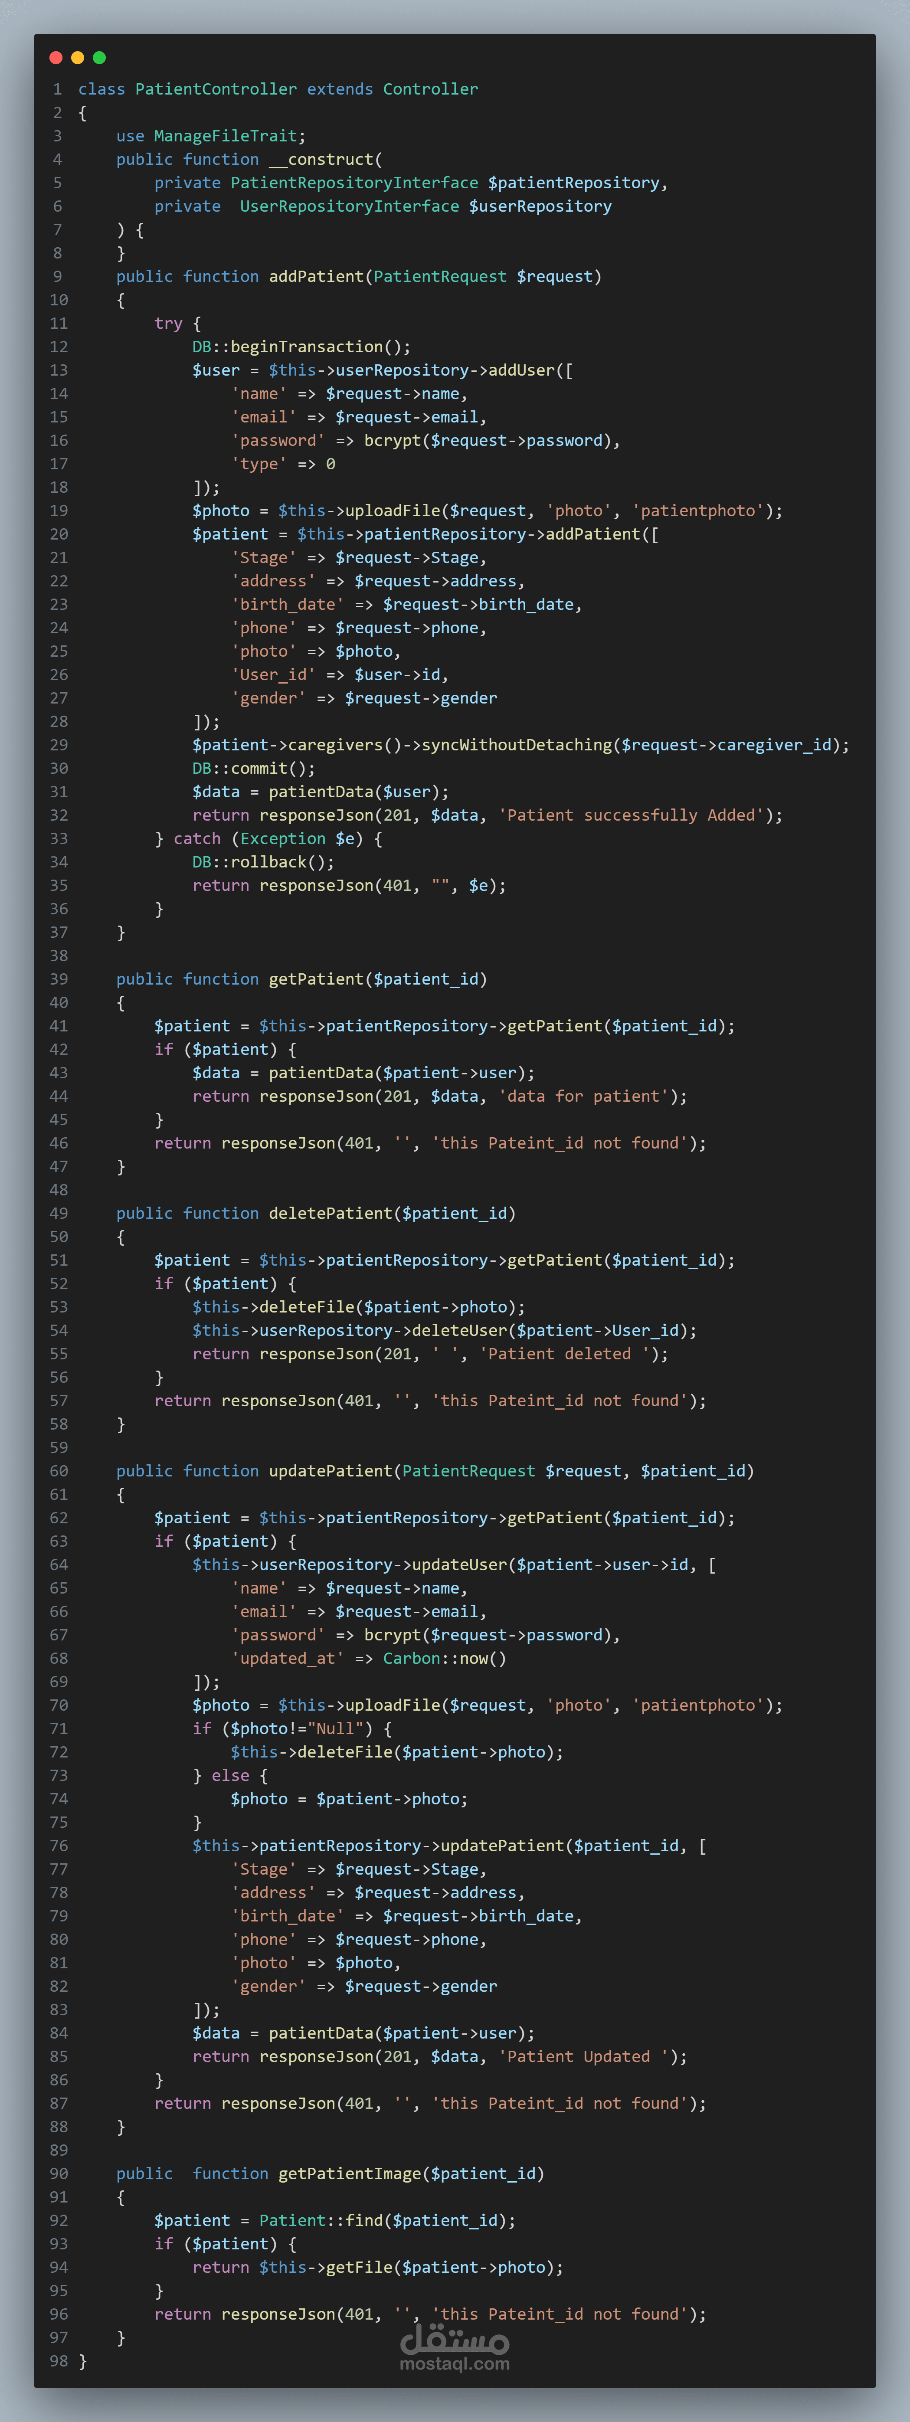
Task: Place cursor on DB::beginTransaction() call
Action: point(302,347)
